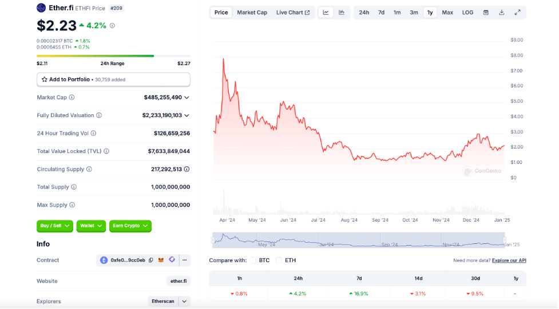
Task: Click the April 2024 price peak on chart
Action: [224, 59]
